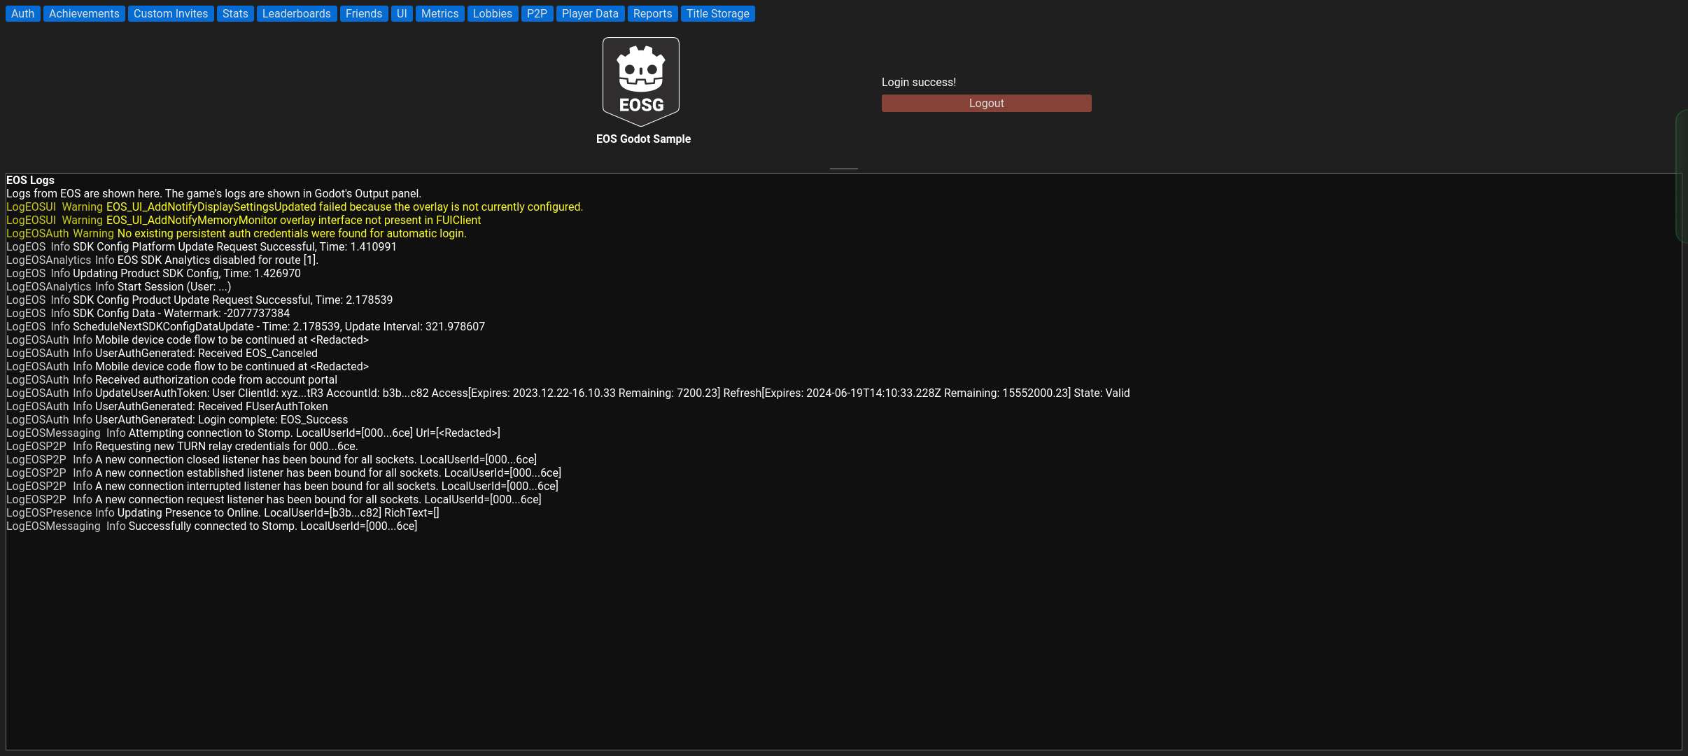Open the Reports tab
This screenshot has width=1688, height=756.
pyautogui.click(x=652, y=14)
